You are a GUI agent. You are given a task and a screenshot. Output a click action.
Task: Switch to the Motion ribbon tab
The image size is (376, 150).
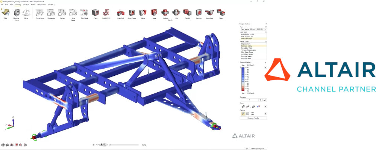[x=33, y=4]
